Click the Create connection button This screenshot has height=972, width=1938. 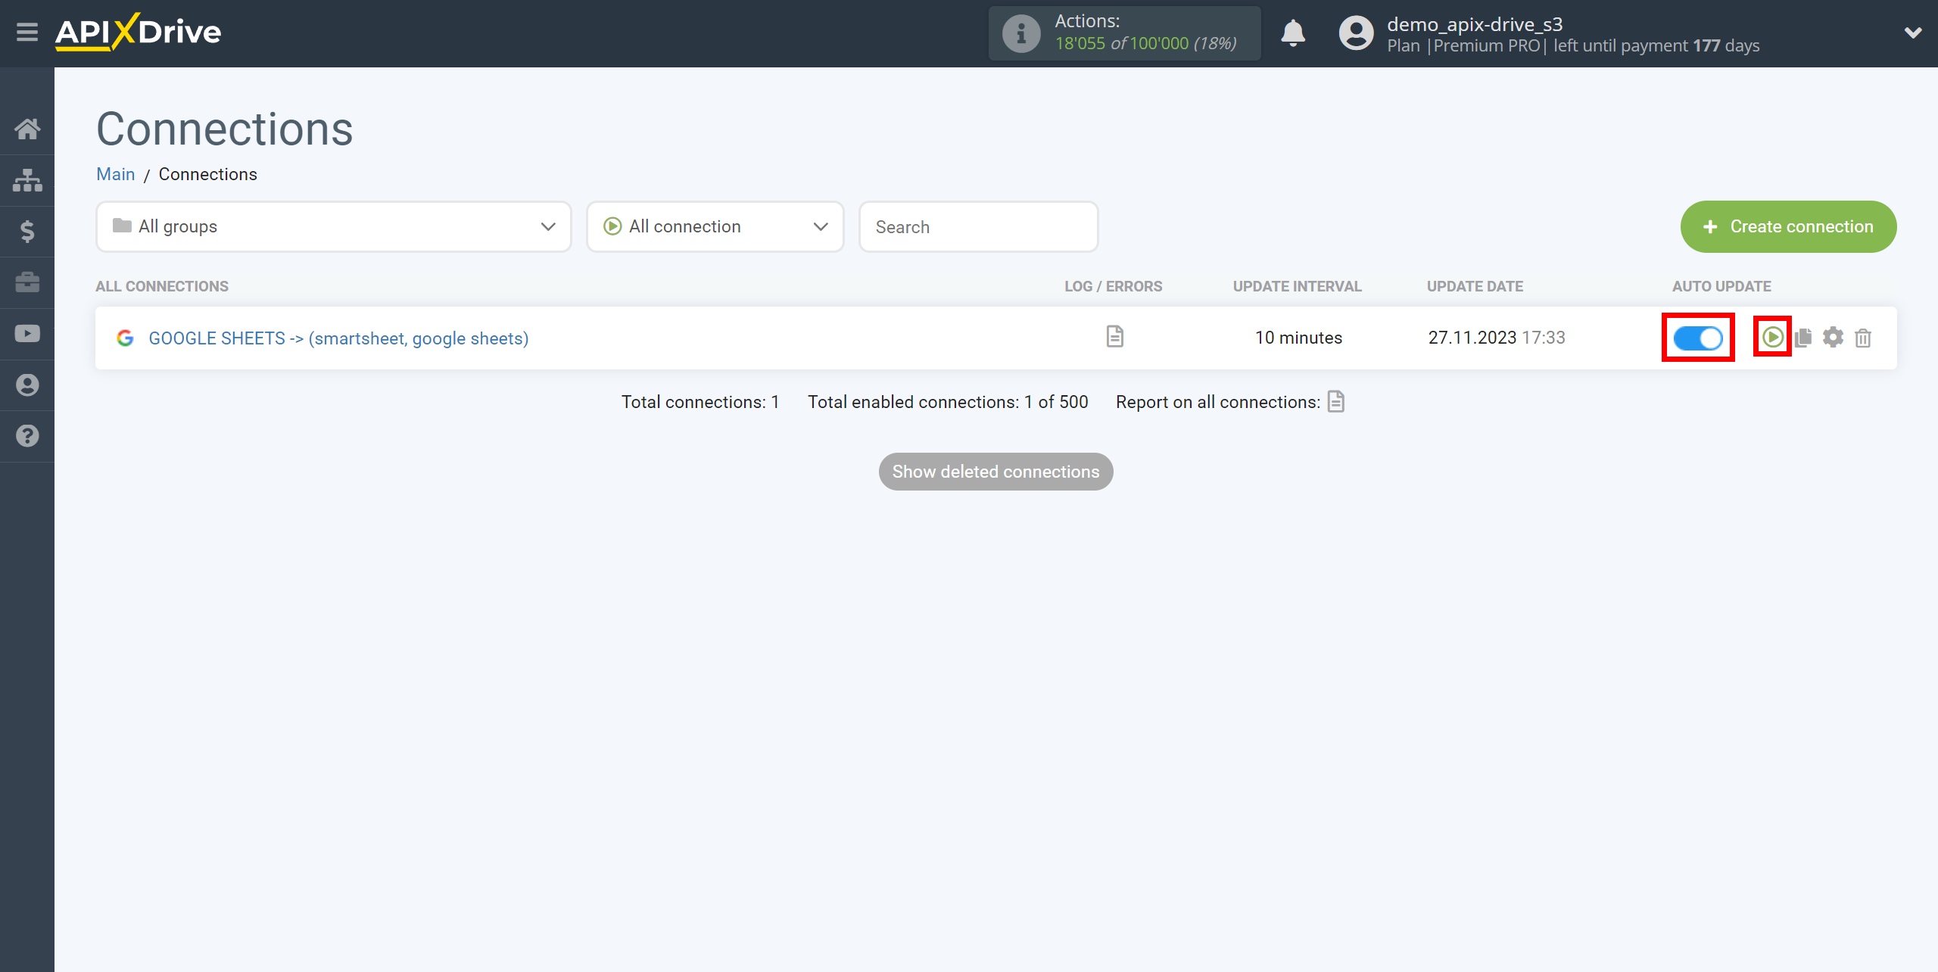[x=1787, y=226]
